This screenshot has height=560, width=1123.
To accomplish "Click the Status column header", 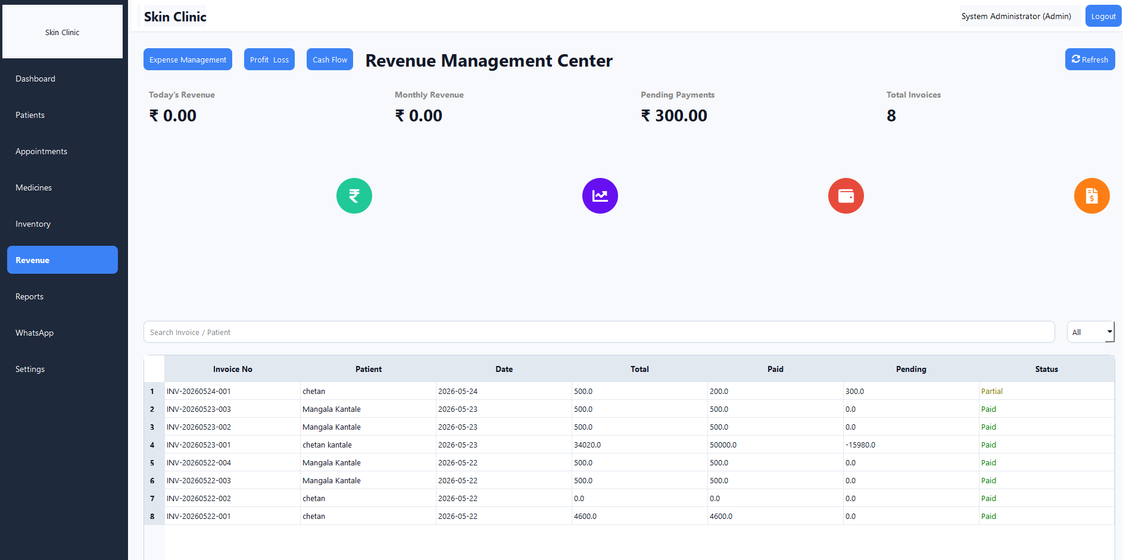I will tap(1047, 369).
